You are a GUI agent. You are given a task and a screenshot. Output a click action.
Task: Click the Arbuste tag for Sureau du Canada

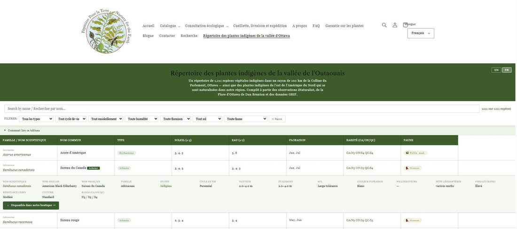point(124,168)
